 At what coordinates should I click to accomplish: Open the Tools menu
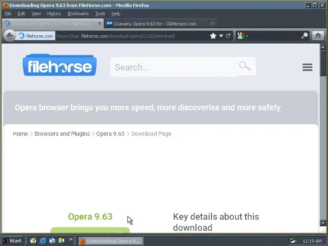(x=100, y=14)
